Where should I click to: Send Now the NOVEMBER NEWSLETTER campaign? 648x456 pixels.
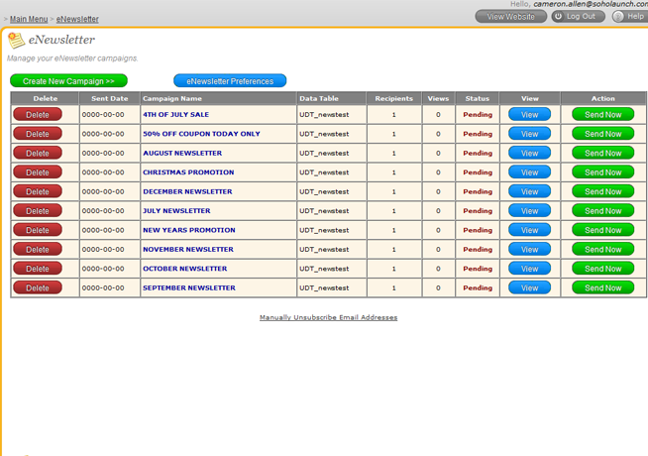point(602,250)
